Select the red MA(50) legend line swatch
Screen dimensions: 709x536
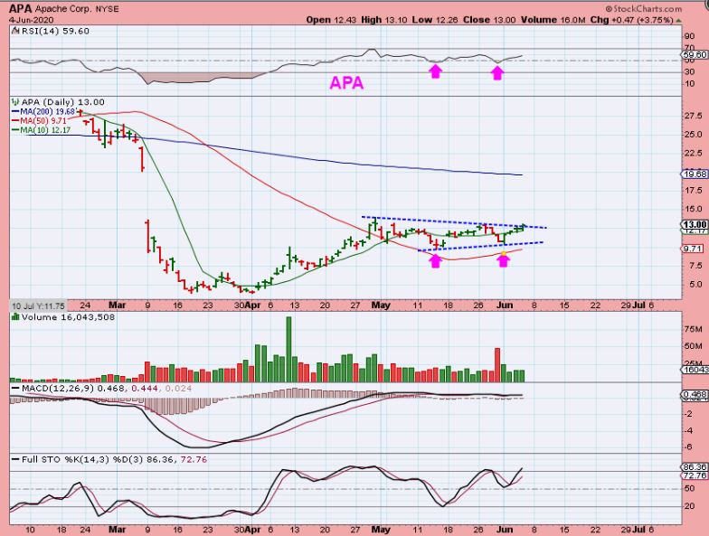(14, 121)
